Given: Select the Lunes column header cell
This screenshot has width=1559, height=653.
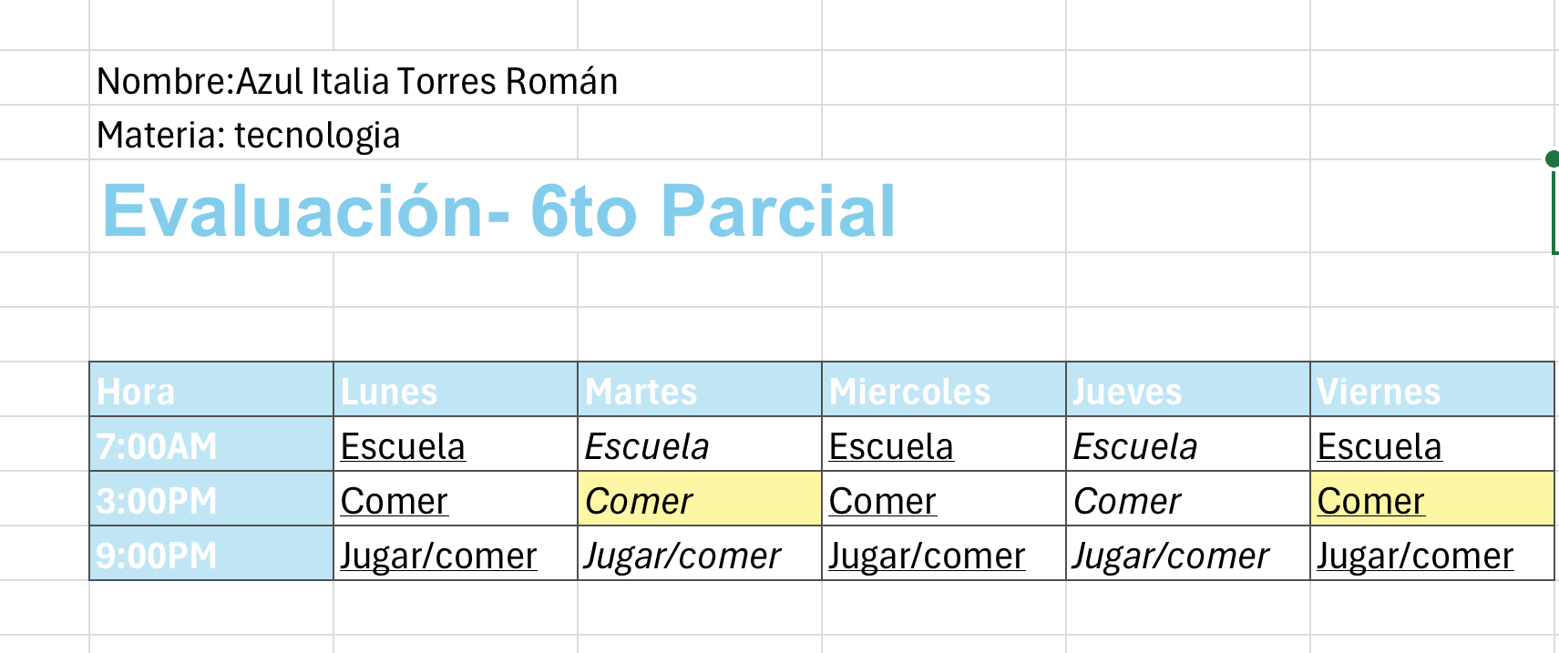Looking at the screenshot, I should [x=456, y=391].
